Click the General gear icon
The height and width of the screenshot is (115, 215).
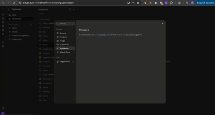pos(57,33)
